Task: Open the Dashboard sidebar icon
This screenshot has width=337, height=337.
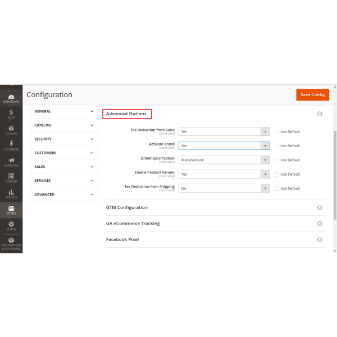Action: tap(11, 98)
